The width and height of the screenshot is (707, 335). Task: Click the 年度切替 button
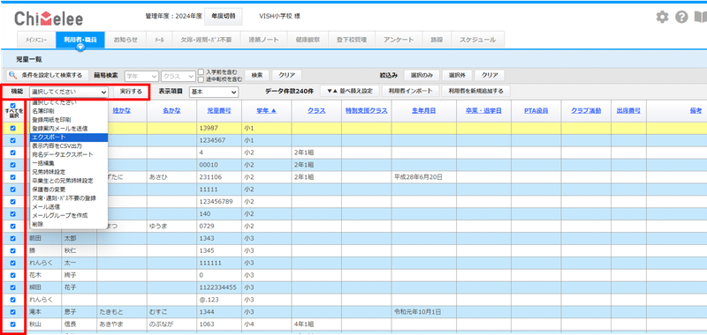tap(223, 16)
